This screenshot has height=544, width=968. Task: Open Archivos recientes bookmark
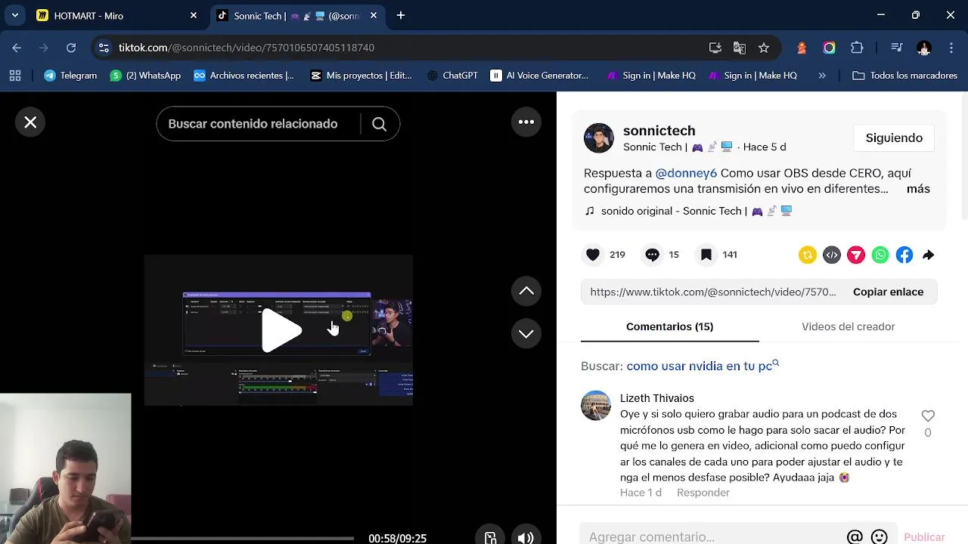coord(244,76)
